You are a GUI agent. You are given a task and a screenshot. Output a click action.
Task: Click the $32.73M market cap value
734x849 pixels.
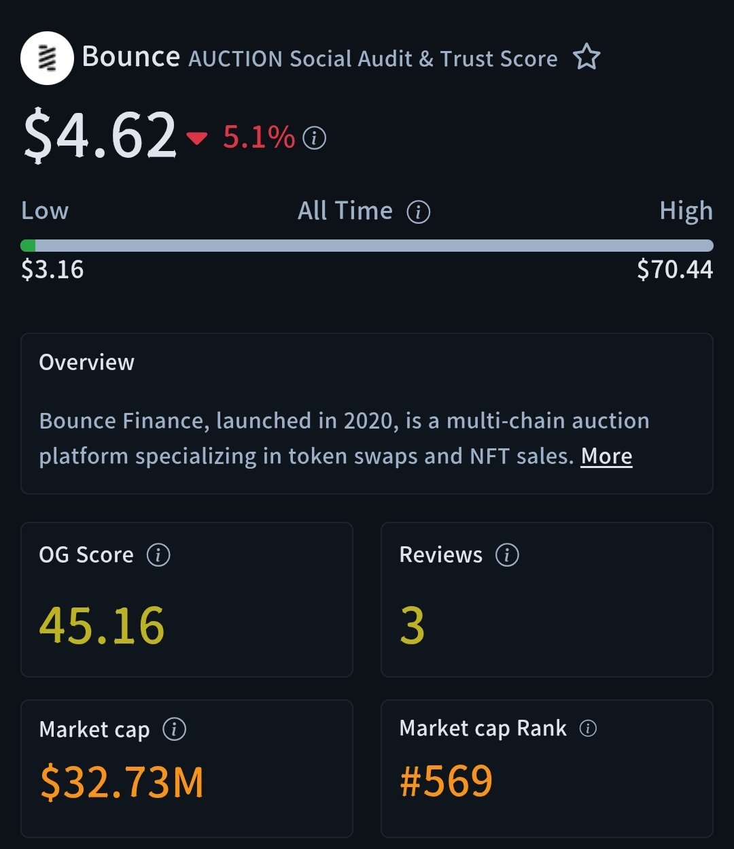pyautogui.click(x=122, y=782)
